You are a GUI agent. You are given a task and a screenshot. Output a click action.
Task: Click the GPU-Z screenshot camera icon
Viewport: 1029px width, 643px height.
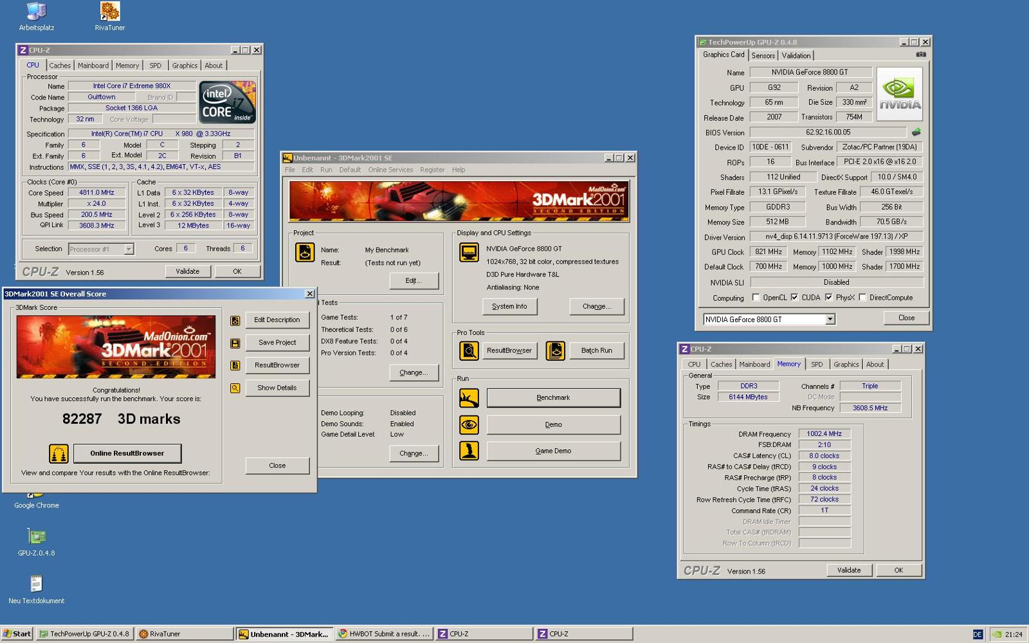[x=921, y=55]
